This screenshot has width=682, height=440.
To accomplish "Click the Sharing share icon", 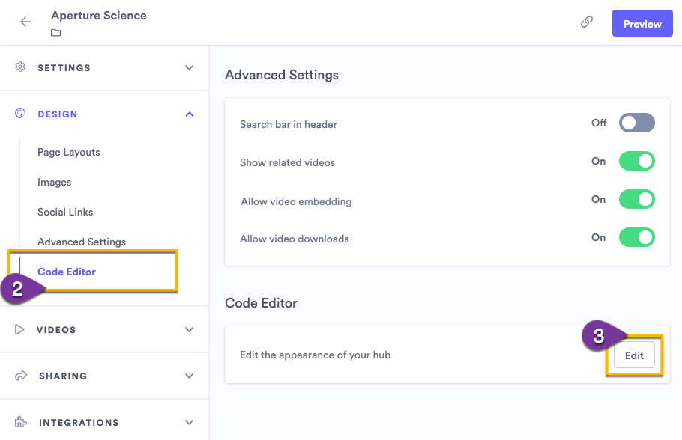I will coord(19,376).
